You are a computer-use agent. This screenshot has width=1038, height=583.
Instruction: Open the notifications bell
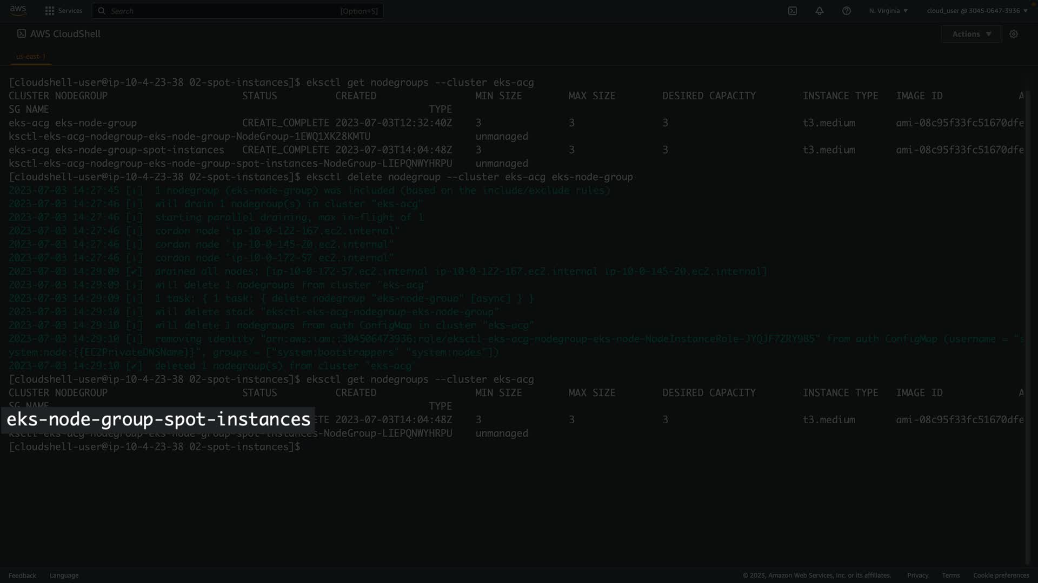click(820, 11)
